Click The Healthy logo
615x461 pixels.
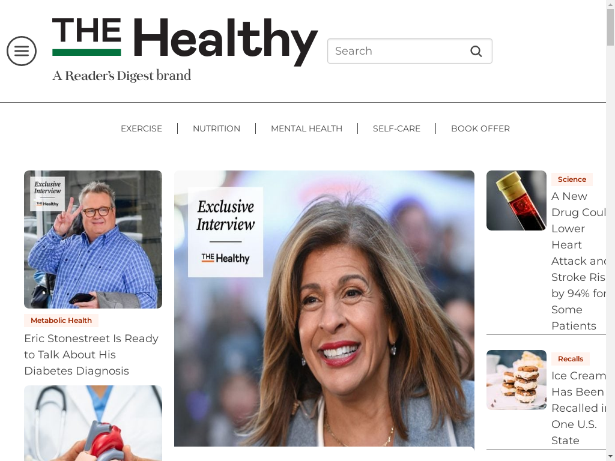tap(185, 50)
